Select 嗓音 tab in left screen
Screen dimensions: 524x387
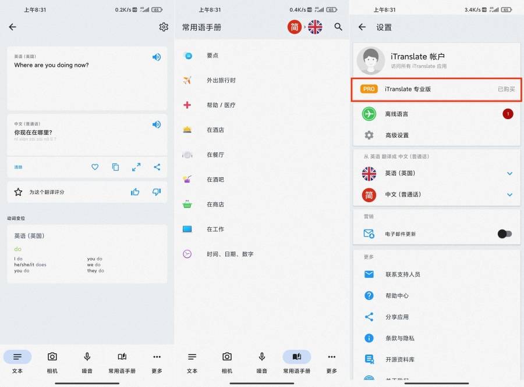87,363
